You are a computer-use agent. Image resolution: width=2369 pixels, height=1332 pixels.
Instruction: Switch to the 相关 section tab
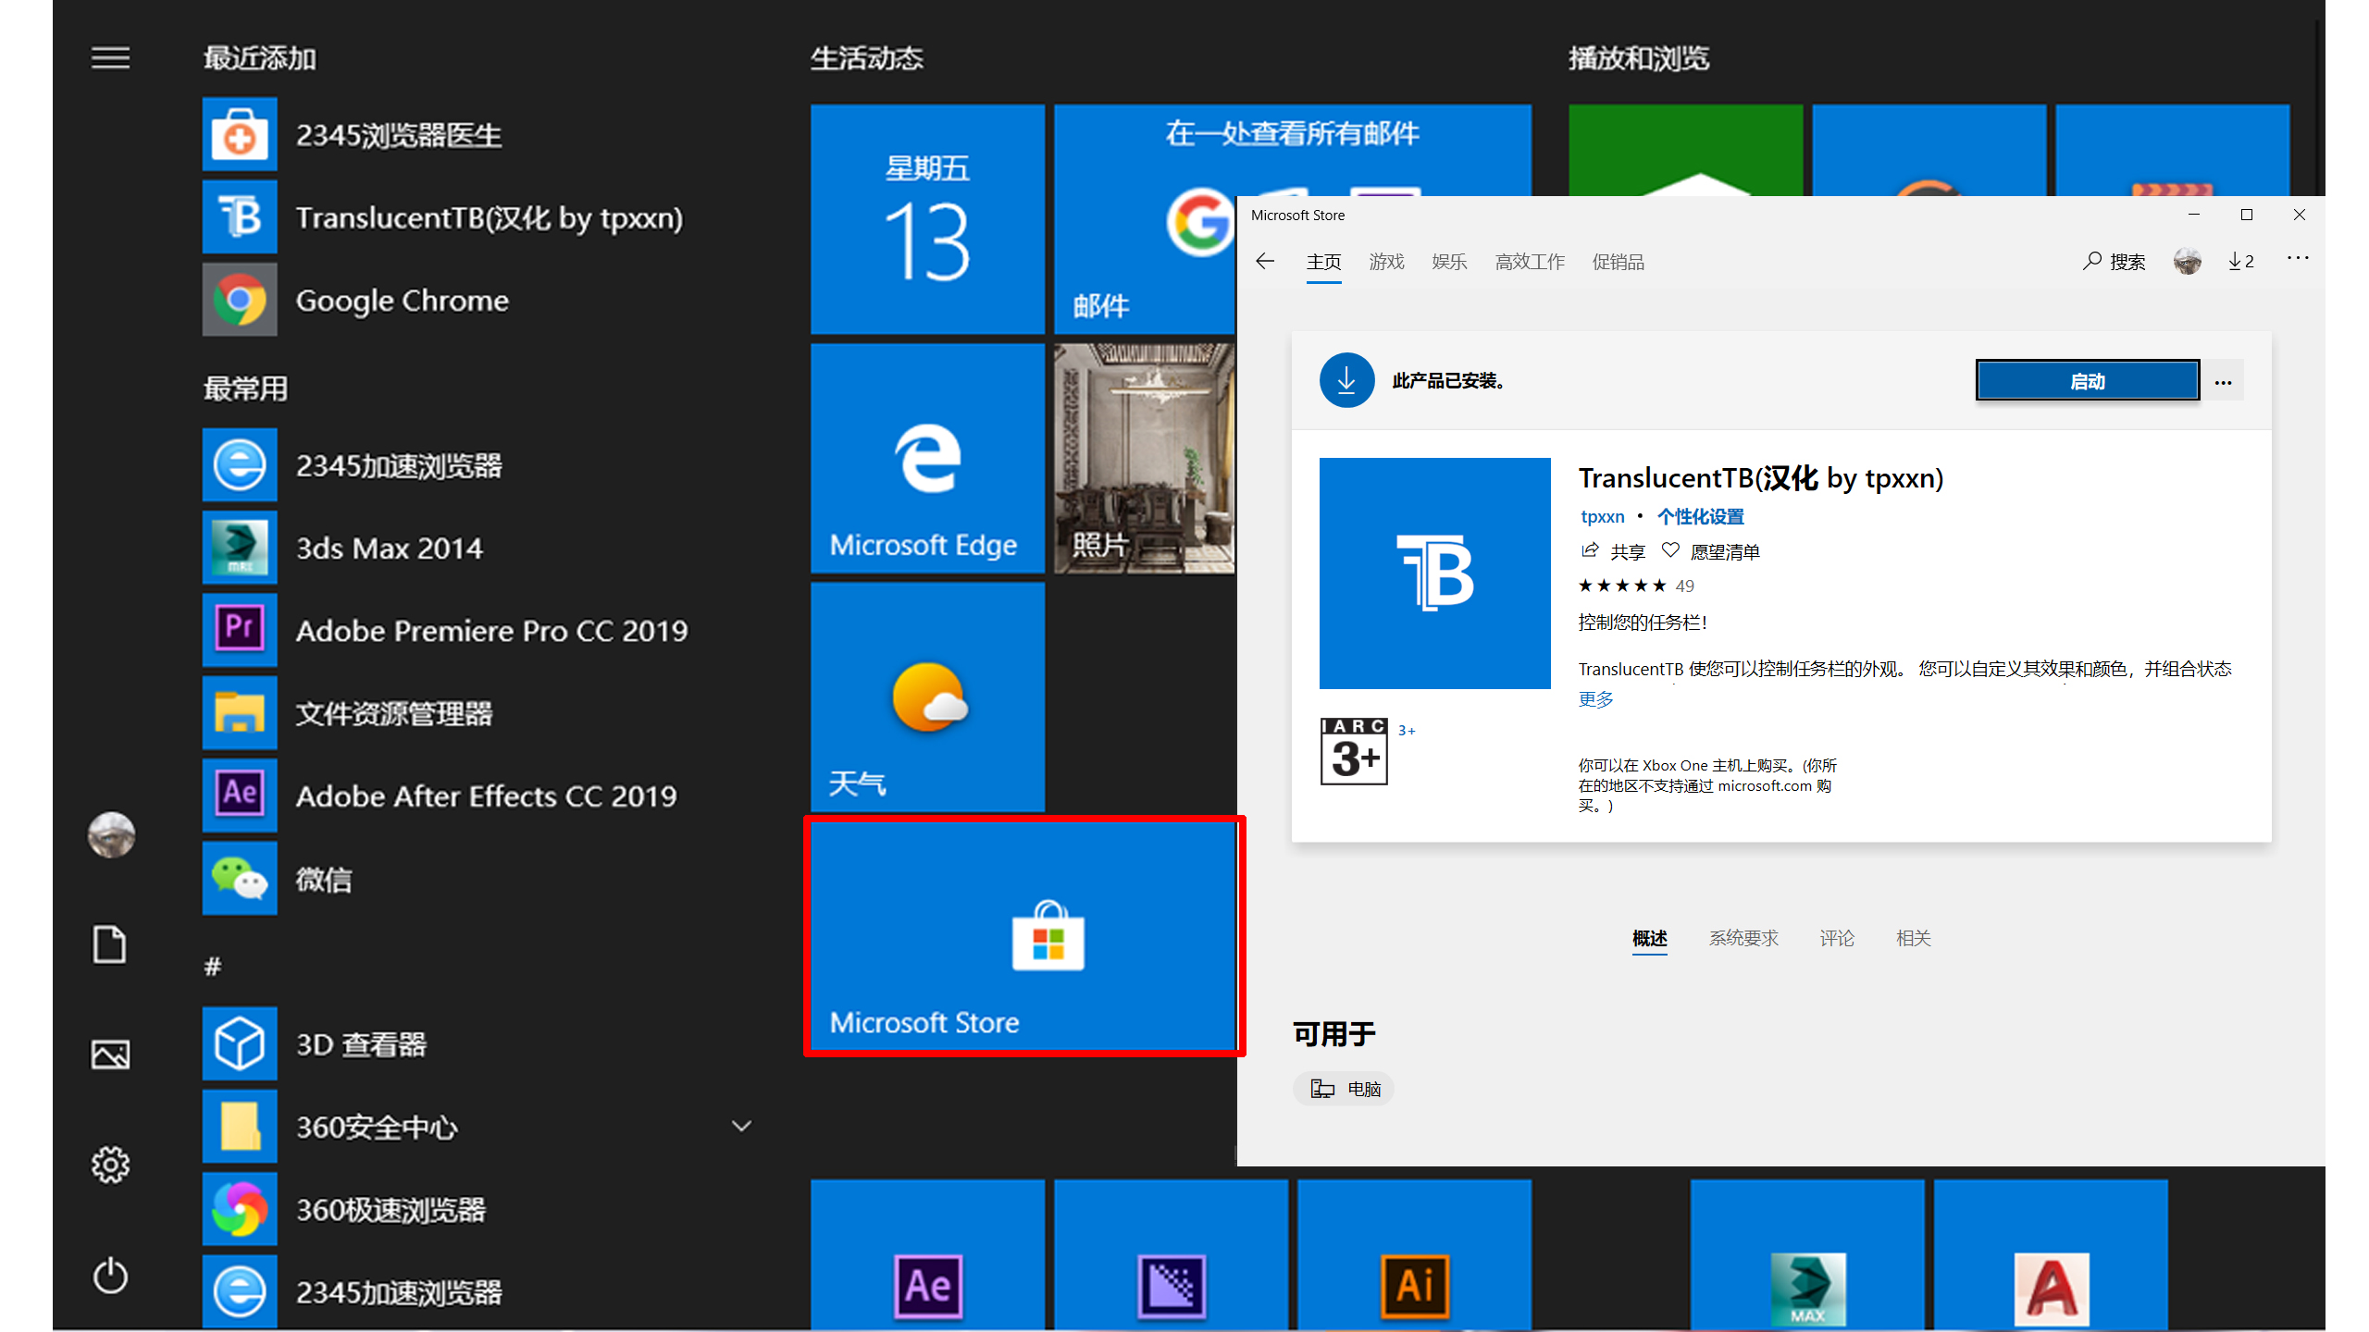(1913, 938)
